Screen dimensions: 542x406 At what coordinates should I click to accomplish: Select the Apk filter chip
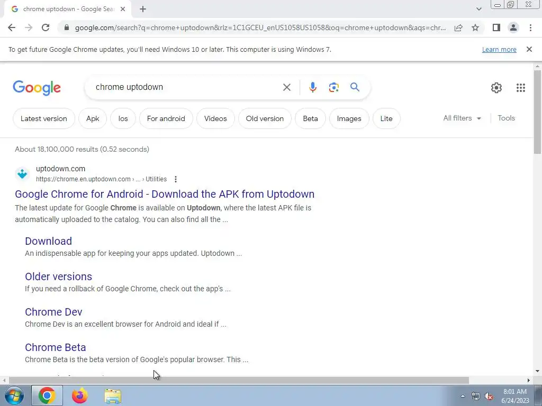[x=93, y=118]
